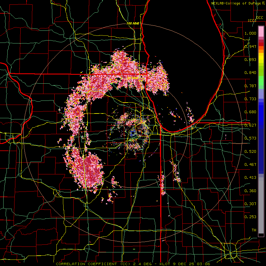The height and width of the screenshot is (266, 266).
Task: Click the TH threshold legend label
Action: pos(254,230)
